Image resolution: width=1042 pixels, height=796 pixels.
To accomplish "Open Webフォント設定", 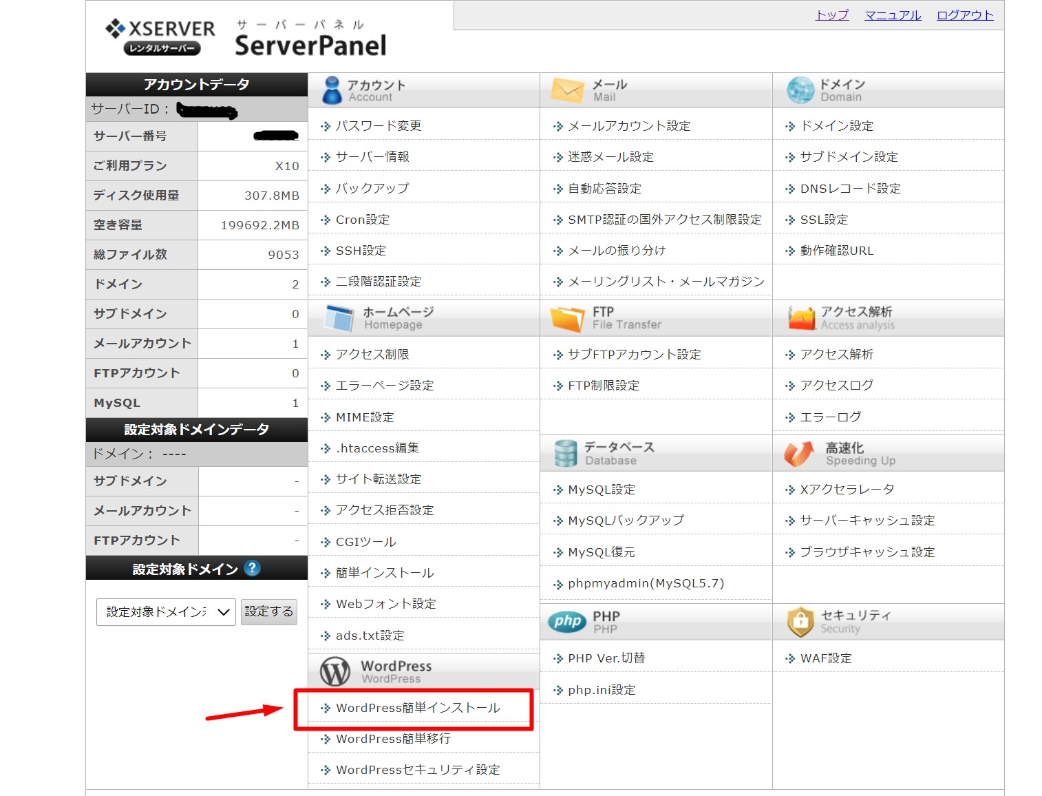I will pyautogui.click(x=385, y=604).
